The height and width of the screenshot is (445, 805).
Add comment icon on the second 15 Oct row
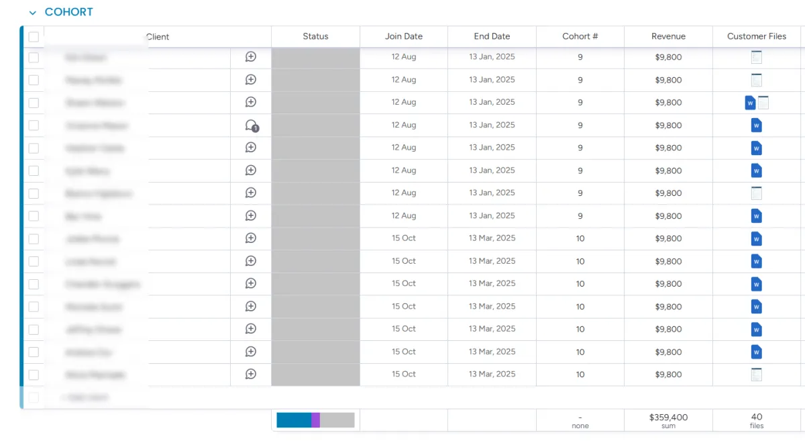[251, 261]
